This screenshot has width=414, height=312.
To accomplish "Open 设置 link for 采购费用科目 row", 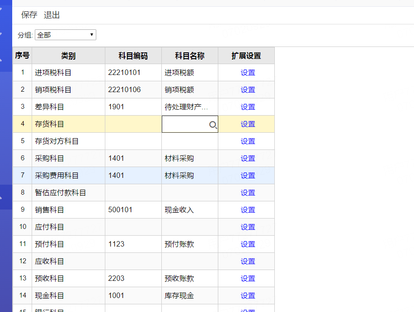I will click(248, 175).
